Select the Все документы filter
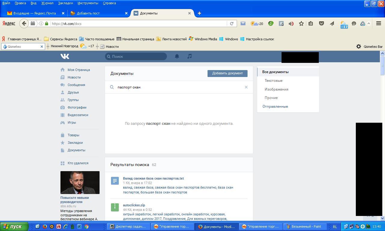 pos(288,72)
